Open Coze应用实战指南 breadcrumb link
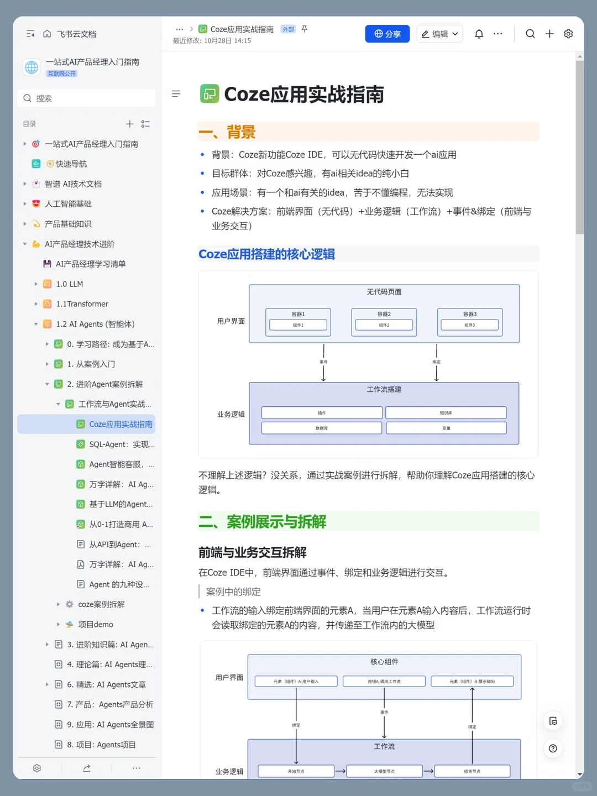This screenshot has width=597, height=796. (x=242, y=29)
